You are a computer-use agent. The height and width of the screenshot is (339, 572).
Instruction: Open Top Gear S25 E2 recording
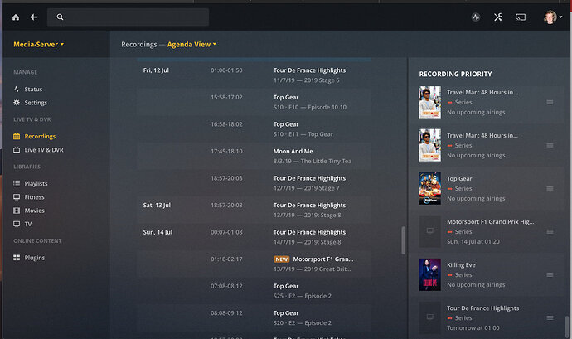tap(254, 291)
